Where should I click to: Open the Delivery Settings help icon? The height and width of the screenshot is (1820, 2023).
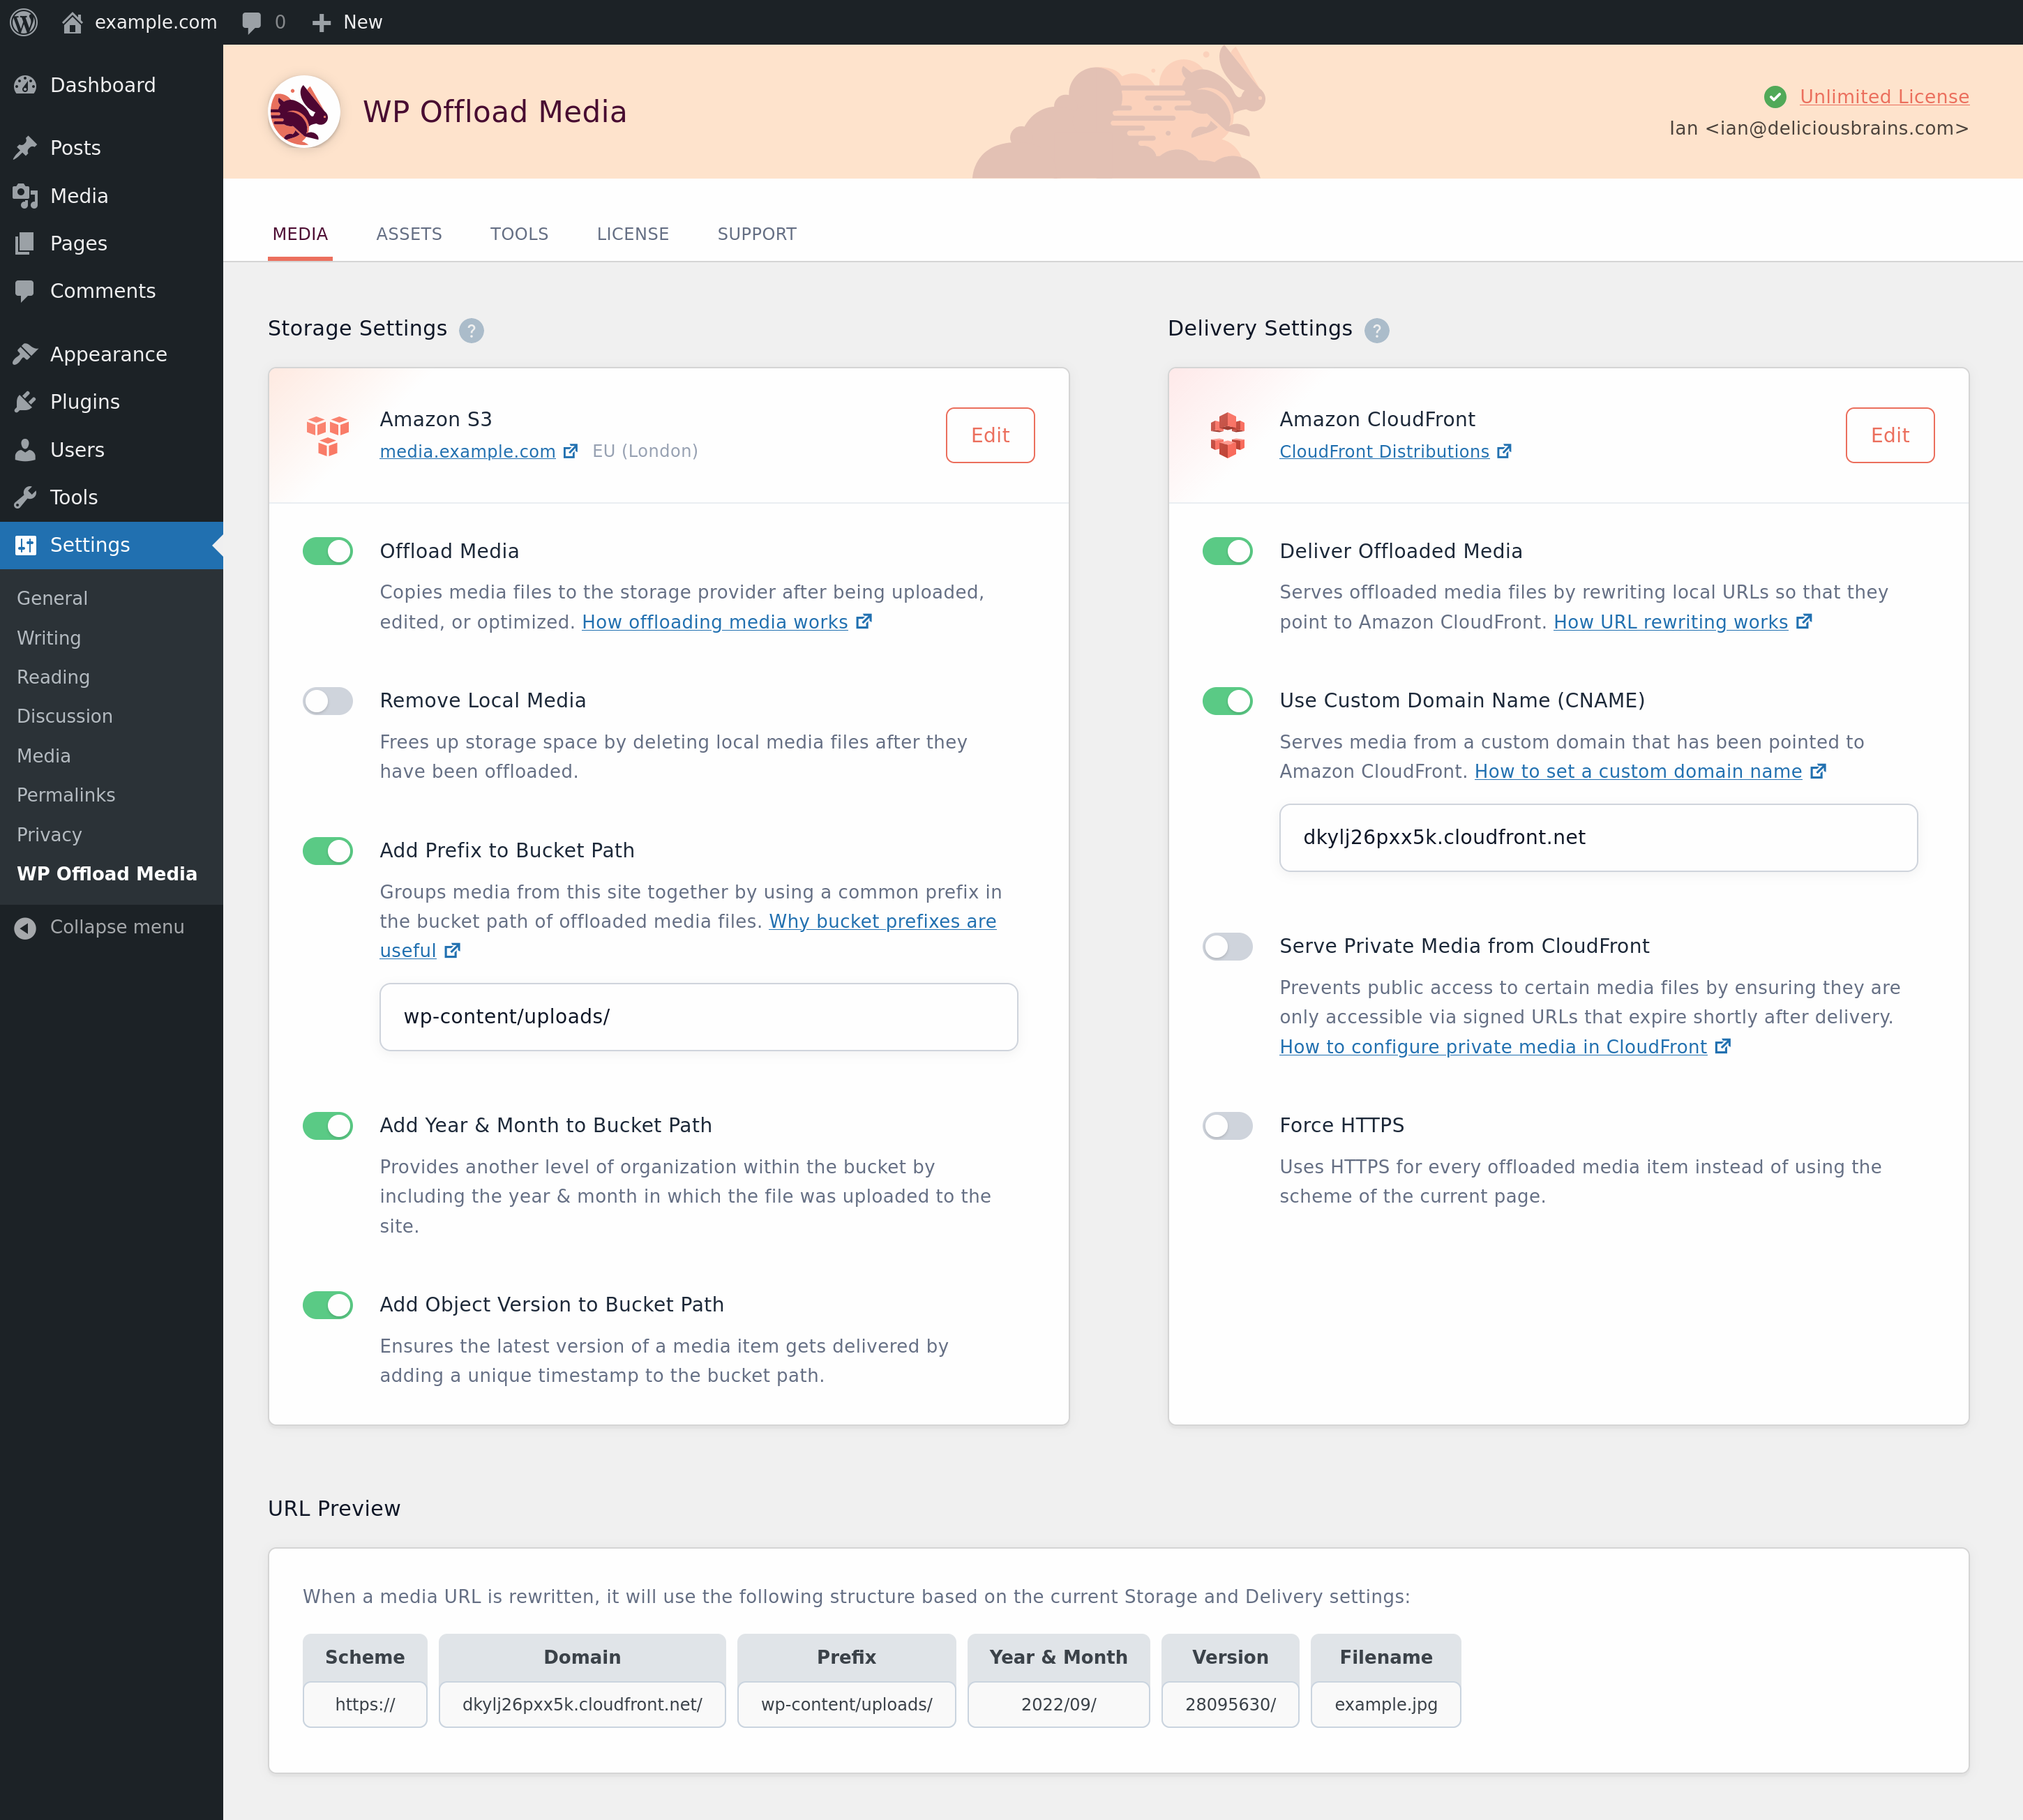point(1378,330)
